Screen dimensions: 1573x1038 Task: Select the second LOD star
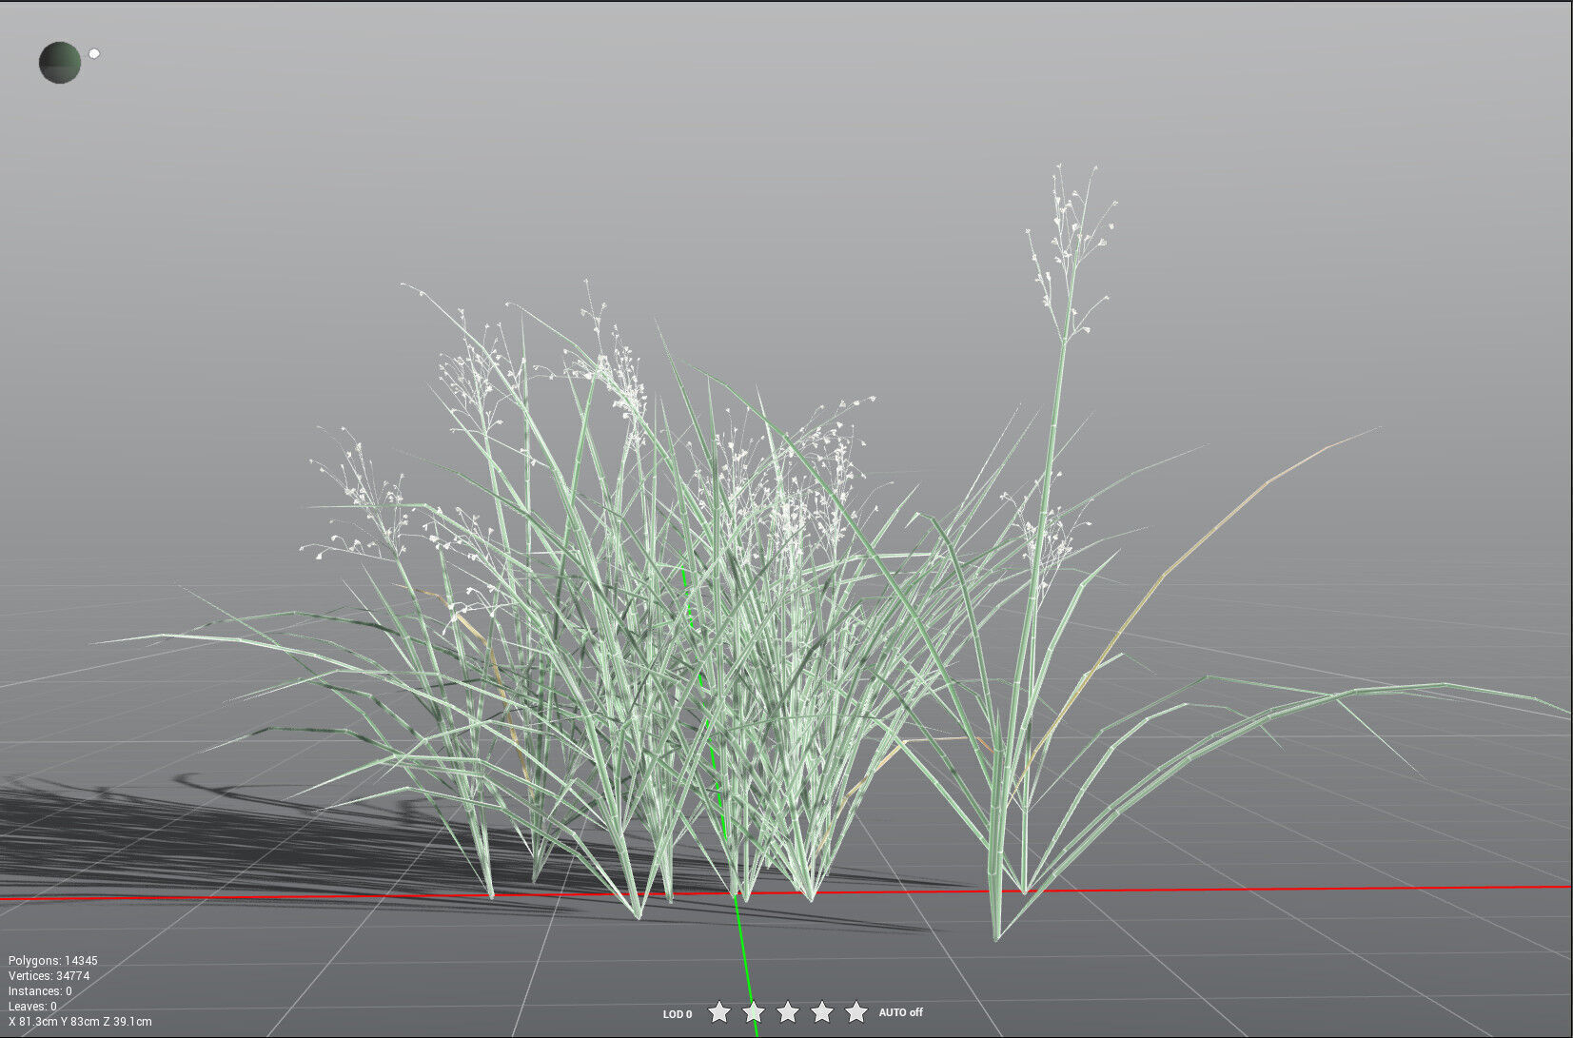(x=754, y=1011)
